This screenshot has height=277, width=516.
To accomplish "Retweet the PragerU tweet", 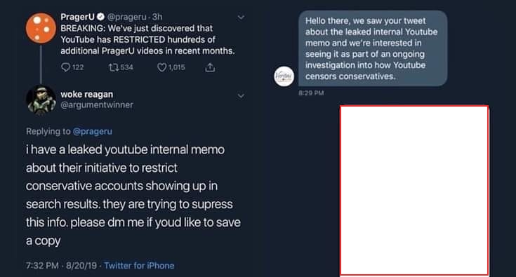I will tap(114, 67).
